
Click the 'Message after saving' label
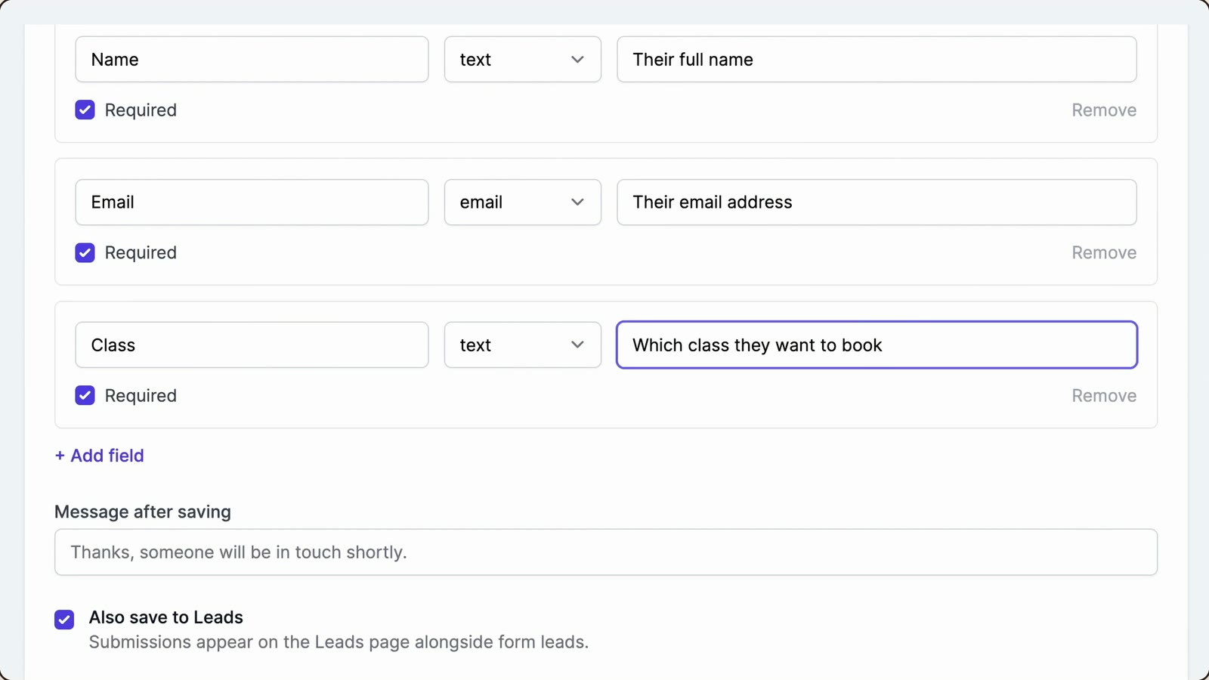143,512
